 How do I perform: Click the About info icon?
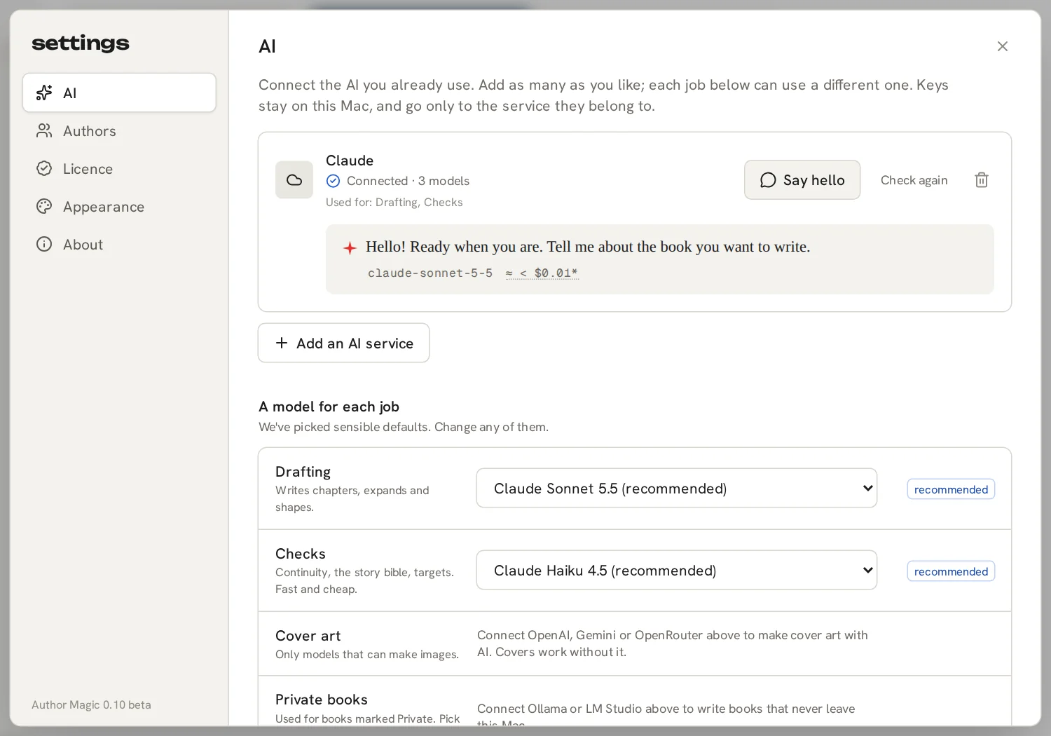point(44,244)
